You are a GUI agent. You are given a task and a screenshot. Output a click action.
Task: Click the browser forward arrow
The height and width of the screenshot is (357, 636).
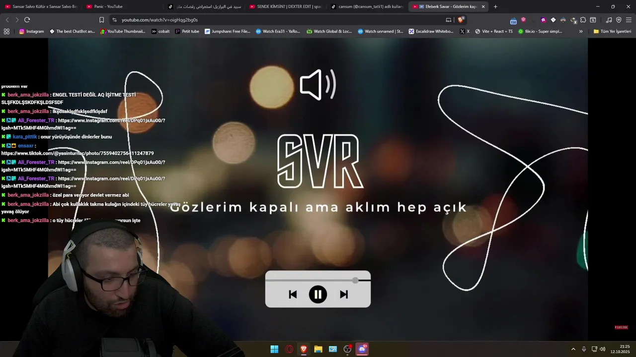click(x=17, y=20)
